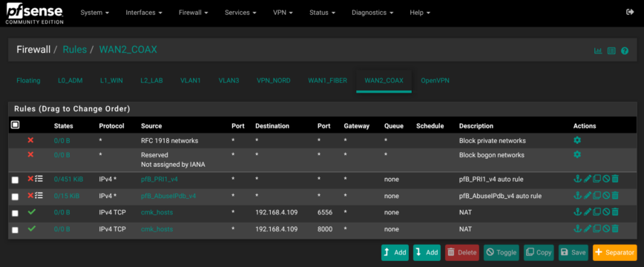Click the pfSense Community Edition logo
644x267 pixels.
(x=34, y=13)
